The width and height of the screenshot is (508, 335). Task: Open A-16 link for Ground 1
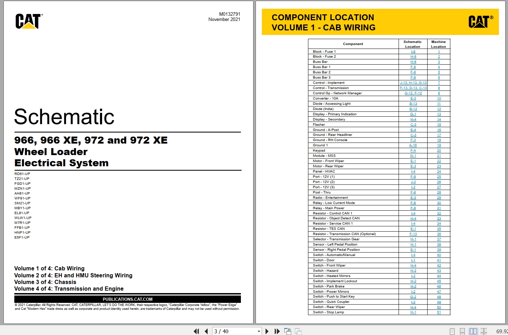(413, 145)
